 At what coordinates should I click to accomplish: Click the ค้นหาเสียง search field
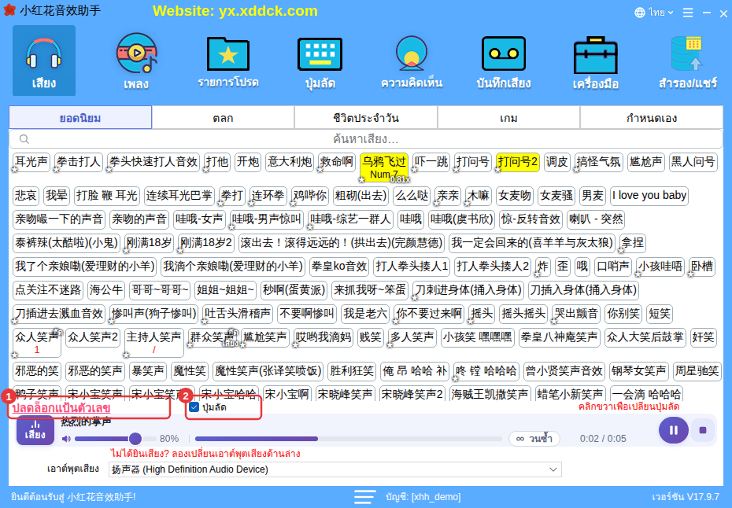365,139
